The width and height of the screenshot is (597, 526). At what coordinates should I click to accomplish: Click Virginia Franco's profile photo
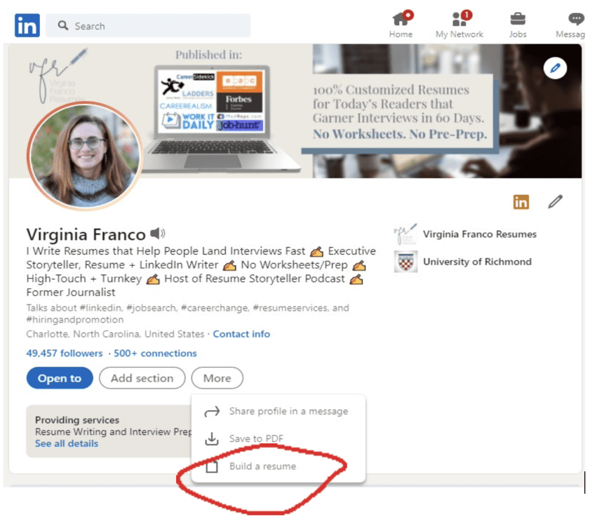[x=85, y=155]
